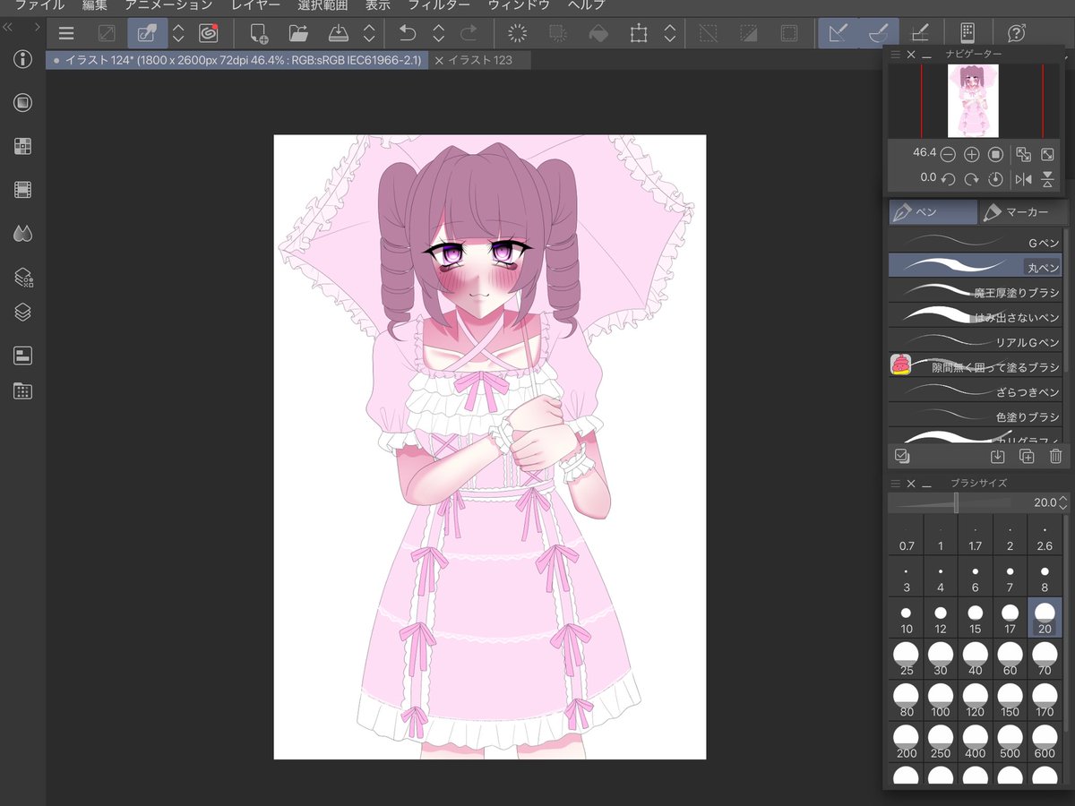This screenshot has height=806, width=1075.
Task: Expand left sidebar with right chevron
Action: (37, 28)
